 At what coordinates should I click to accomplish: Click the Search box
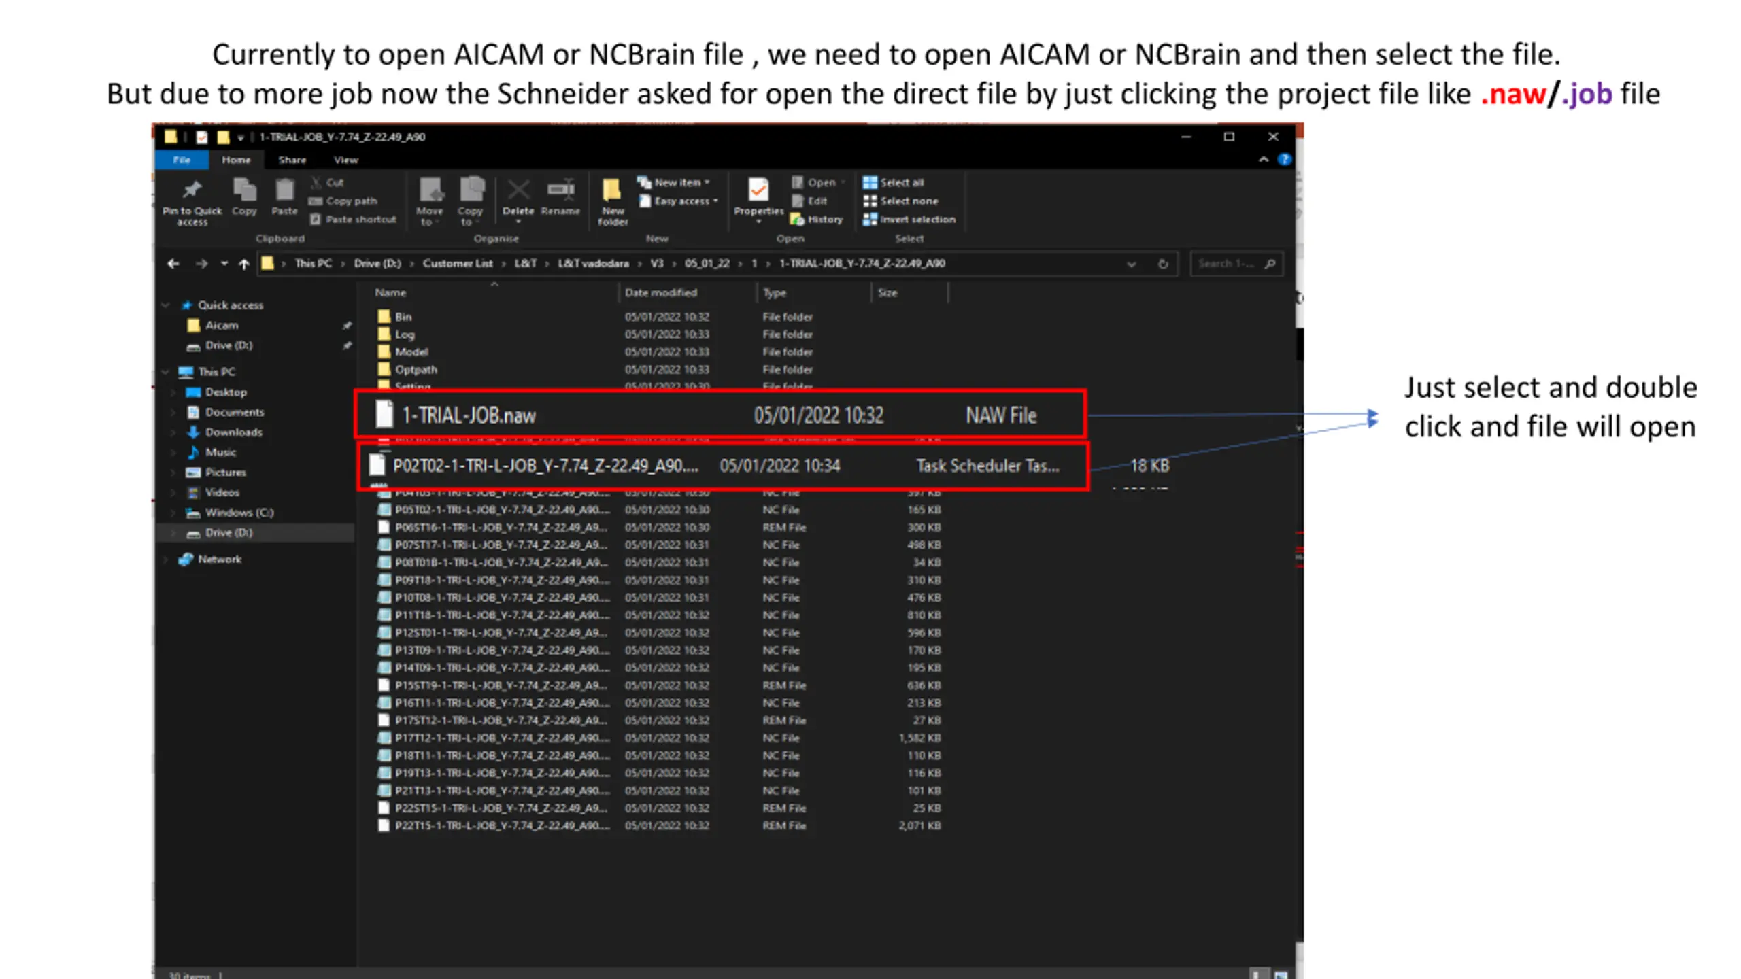point(1236,264)
